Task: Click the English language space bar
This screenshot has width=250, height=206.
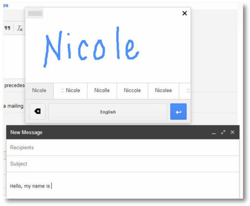Action: [108, 112]
